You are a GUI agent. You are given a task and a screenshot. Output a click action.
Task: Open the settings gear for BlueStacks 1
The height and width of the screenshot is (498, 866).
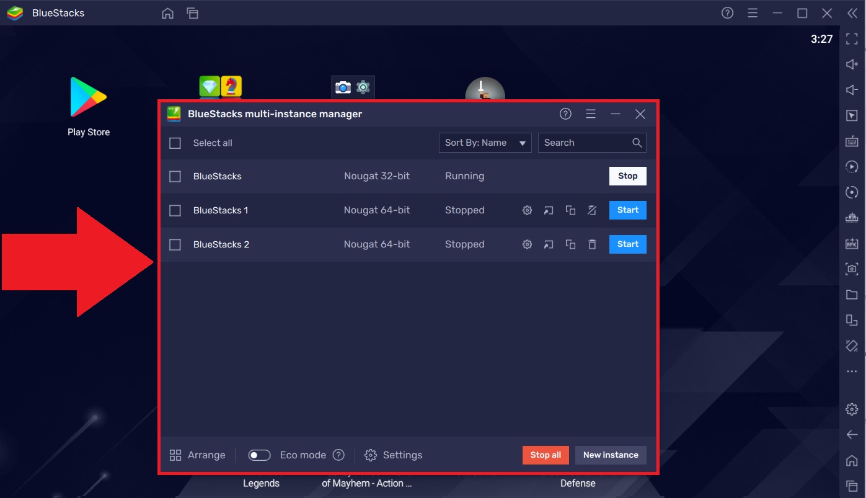coord(527,210)
